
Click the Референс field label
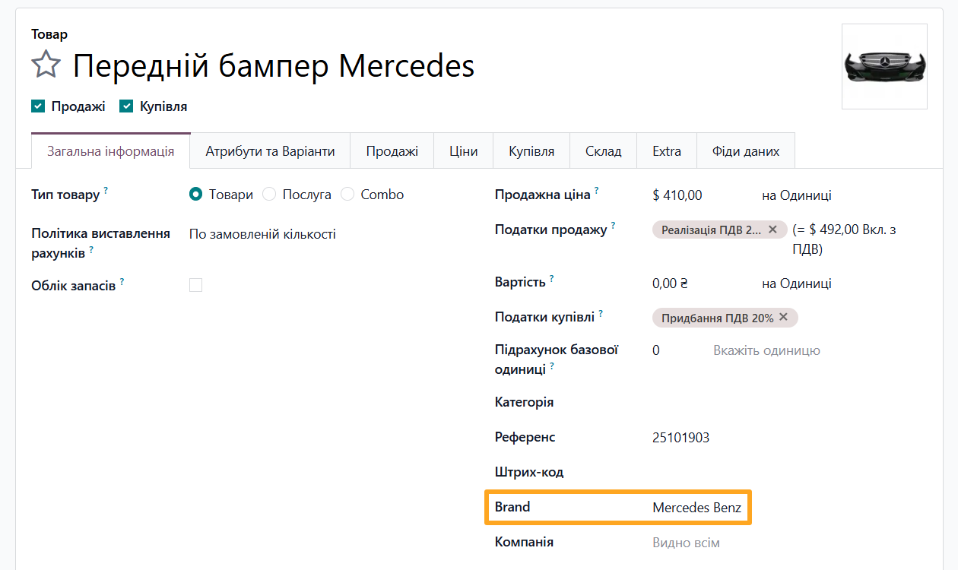pyautogui.click(x=525, y=437)
